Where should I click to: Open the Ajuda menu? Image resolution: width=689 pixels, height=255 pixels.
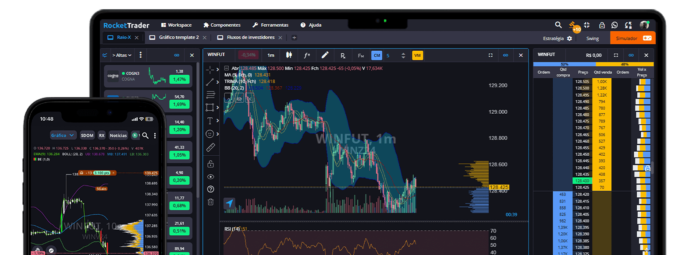click(x=311, y=25)
